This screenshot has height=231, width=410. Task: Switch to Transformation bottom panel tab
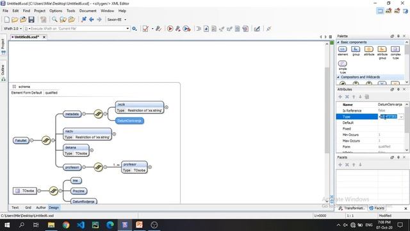352,208
